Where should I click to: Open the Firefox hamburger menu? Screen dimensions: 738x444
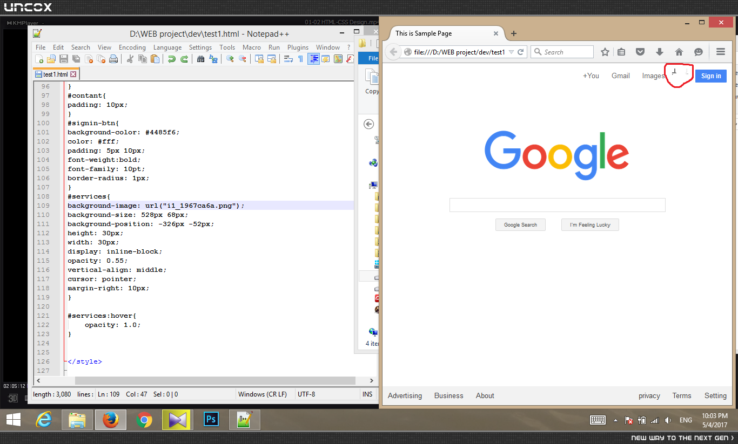[x=720, y=52]
